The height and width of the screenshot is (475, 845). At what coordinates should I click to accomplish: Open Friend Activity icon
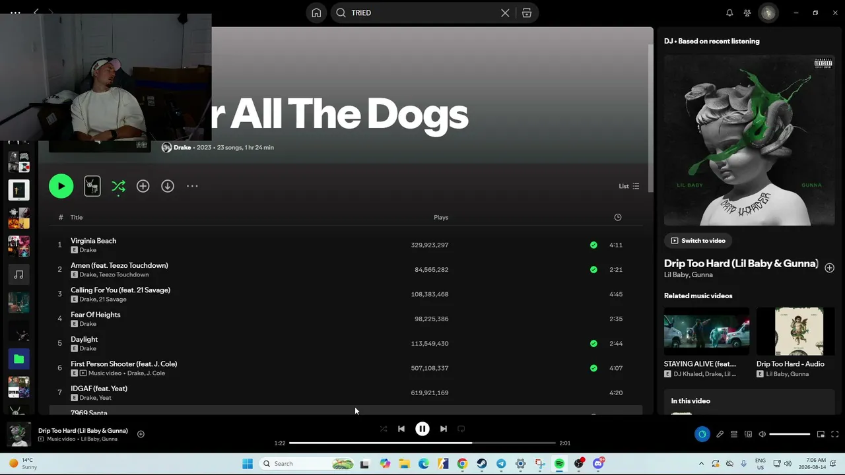click(747, 13)
